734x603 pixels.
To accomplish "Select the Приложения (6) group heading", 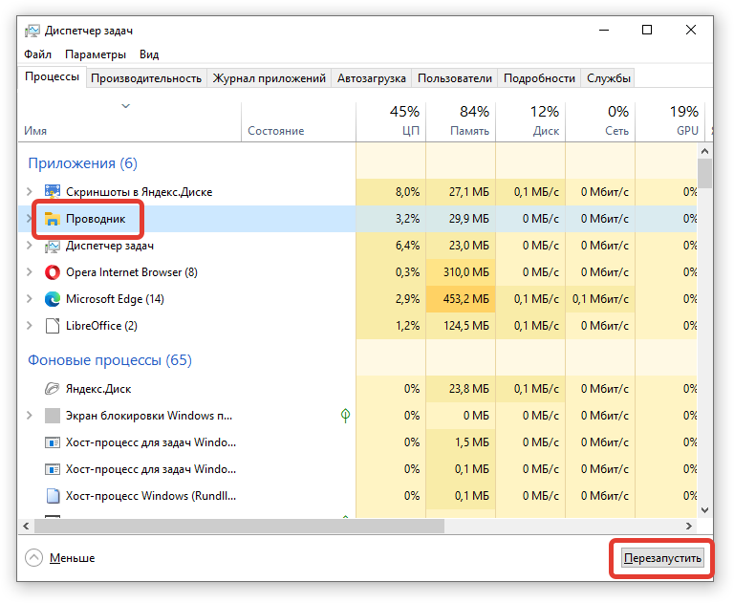I will point(83,162).
